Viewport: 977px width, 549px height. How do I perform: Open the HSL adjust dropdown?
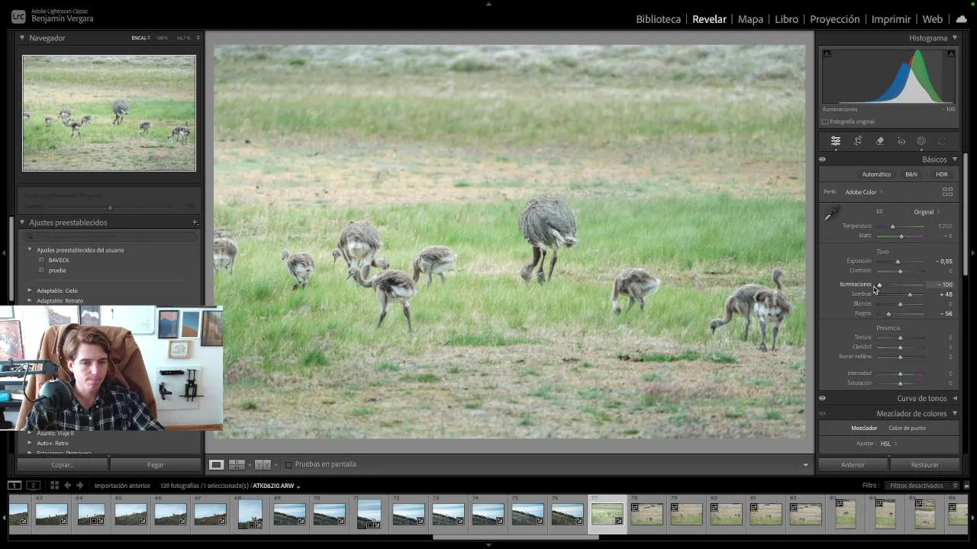coord(888,444)
